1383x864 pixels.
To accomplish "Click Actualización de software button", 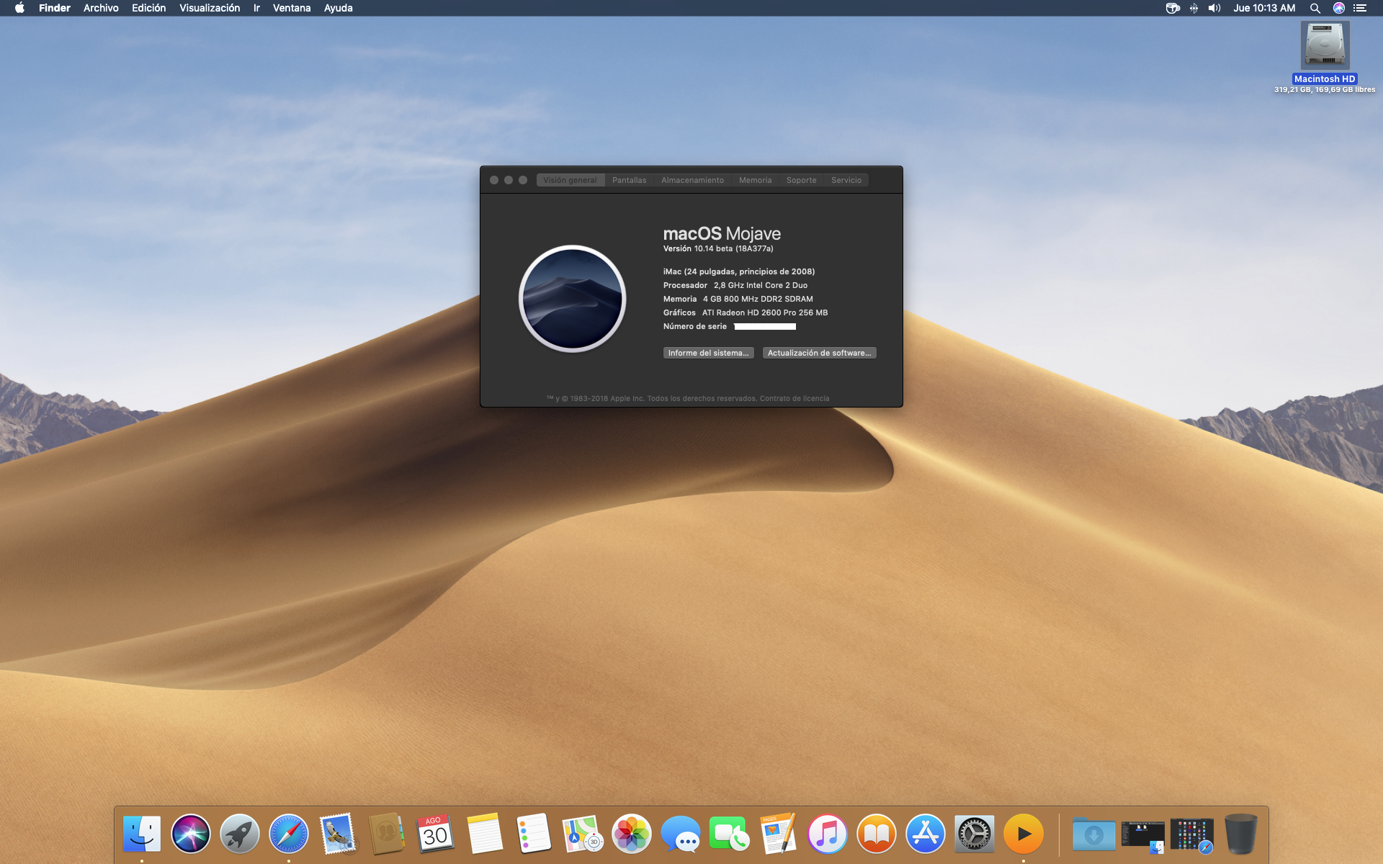I will tap(820, 353).
